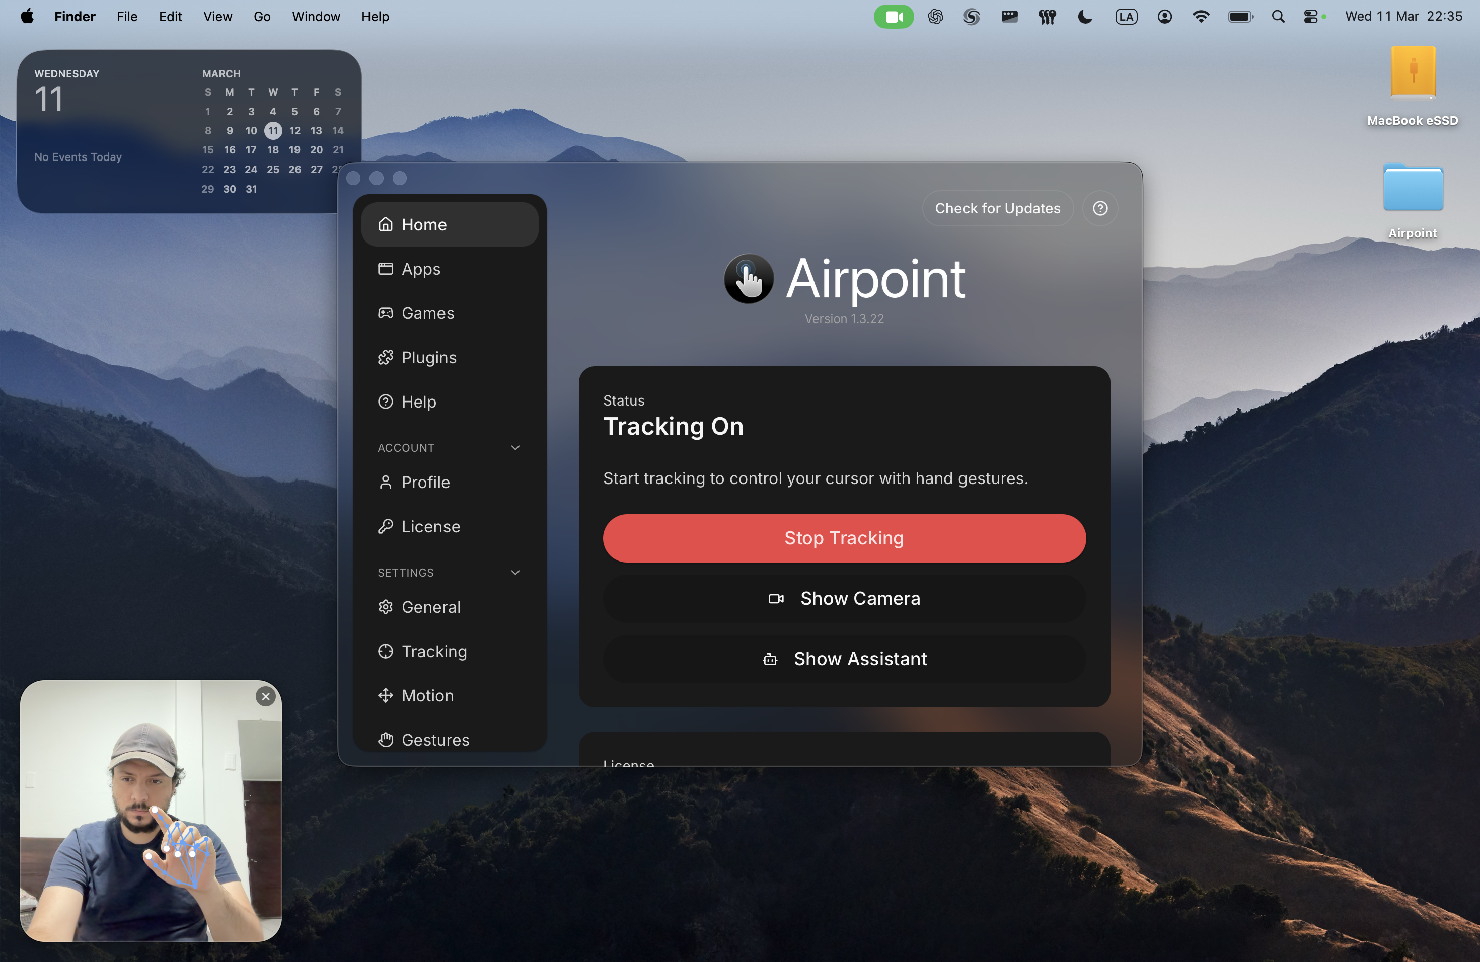Image resolution: width=1480 pixels, height=962 pixels.
Task: Check for Airpoint updates
Action: (x=996, y=208)
